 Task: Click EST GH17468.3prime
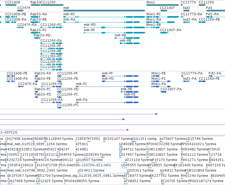[6, 141]
